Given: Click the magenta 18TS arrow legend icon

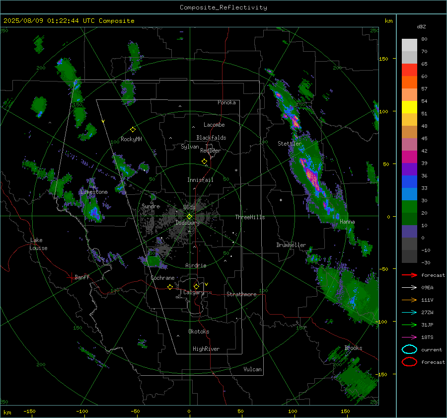Looking at the screenshot, I should 409,337.
